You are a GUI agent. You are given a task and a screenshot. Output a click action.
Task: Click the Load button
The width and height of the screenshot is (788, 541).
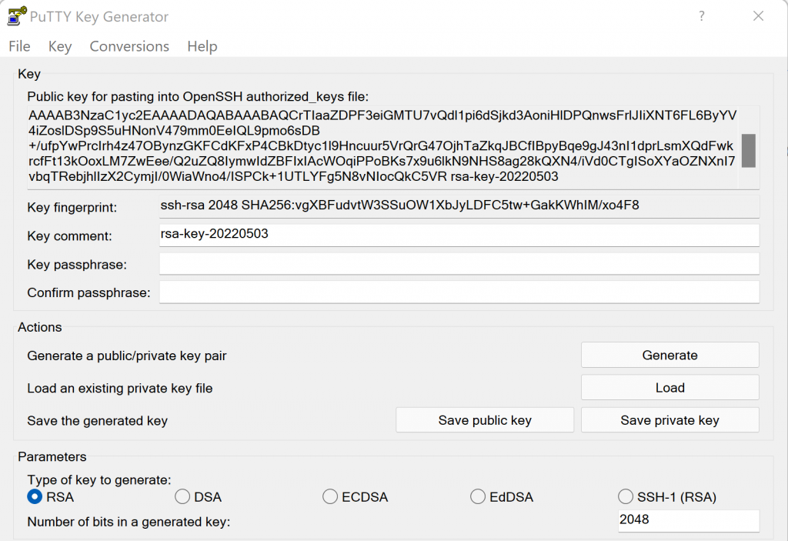670,387
